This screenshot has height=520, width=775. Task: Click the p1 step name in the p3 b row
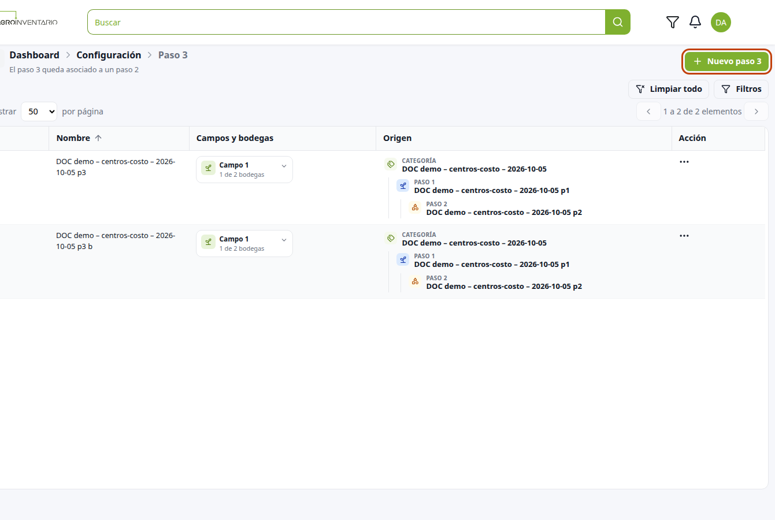tap(492, 265)
